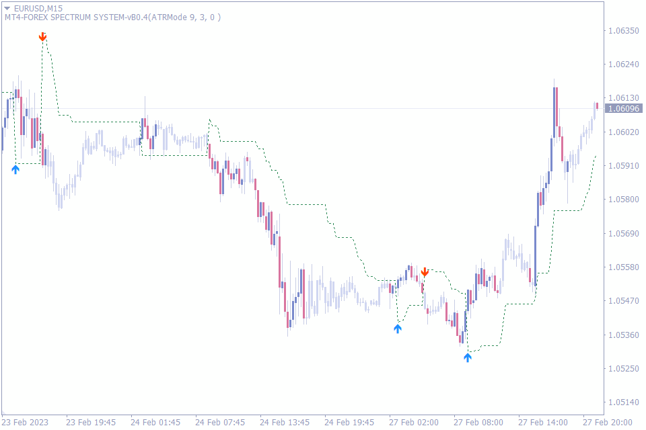Click the 1.06240 price axis label
646x430 pixels.
tap(623, 64)
